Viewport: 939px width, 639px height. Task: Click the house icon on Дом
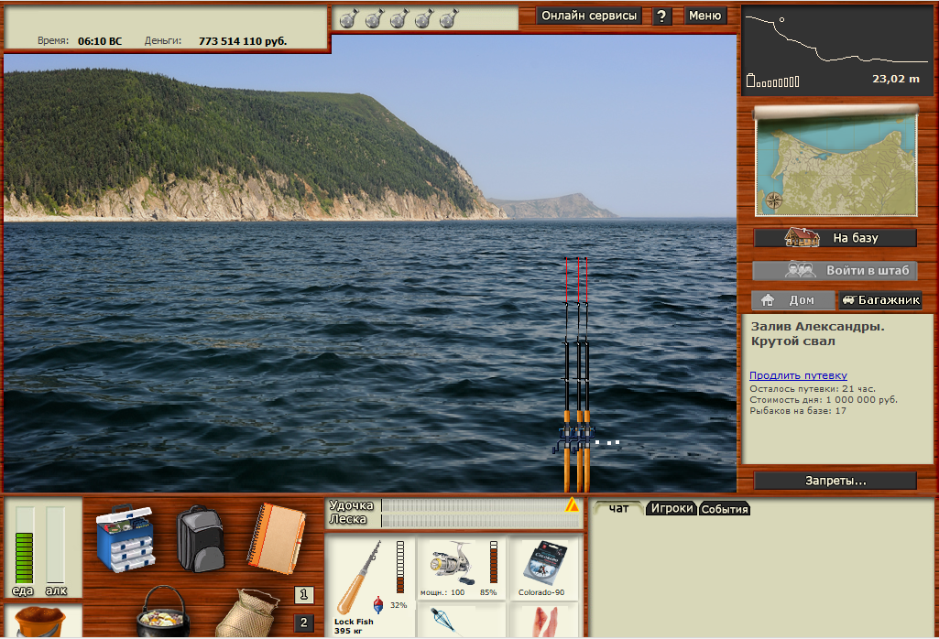click(x=767, y=299)
